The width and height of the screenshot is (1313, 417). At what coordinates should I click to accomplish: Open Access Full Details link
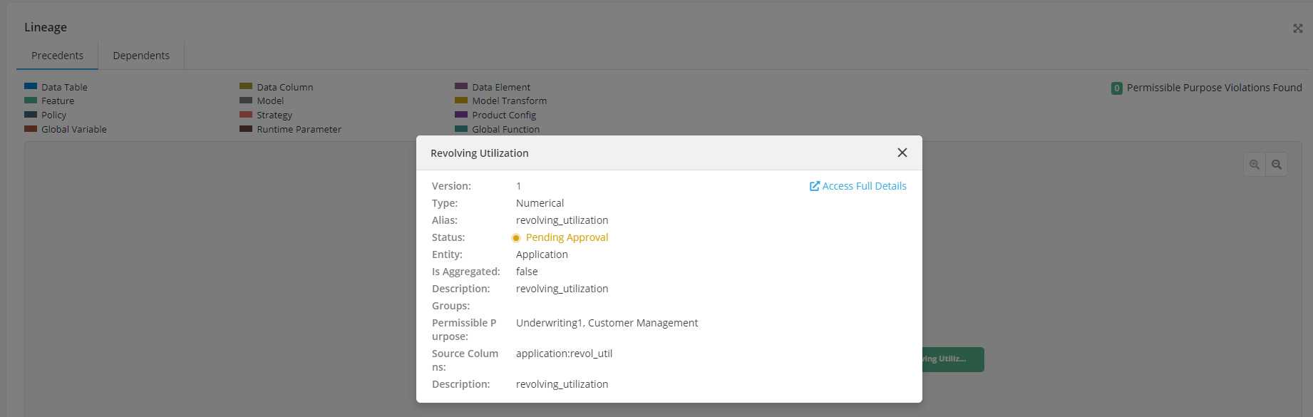point(864,186)
